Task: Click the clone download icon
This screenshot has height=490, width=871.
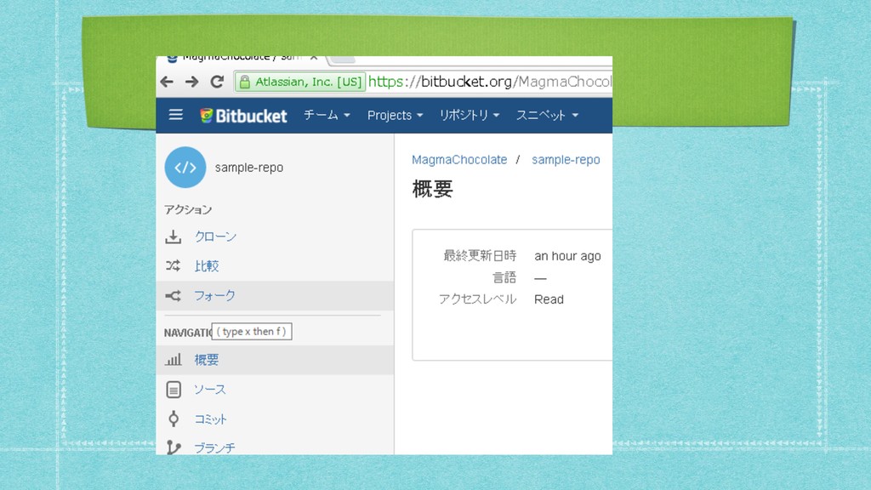Action: [174, 236]
